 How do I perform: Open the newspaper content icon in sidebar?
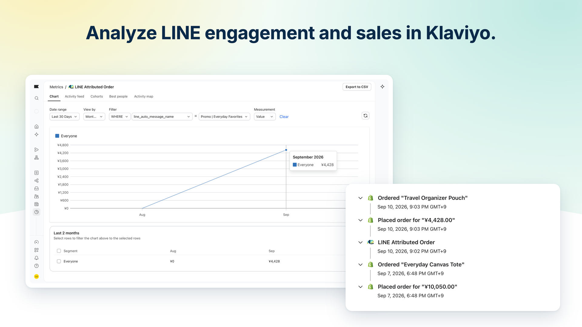click(36, 204)
